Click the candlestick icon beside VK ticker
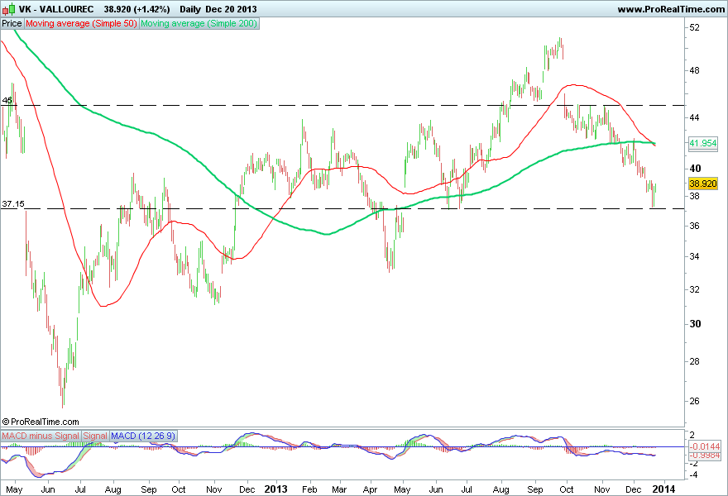The height and width of the screenshot is (496, 728). 9,9
